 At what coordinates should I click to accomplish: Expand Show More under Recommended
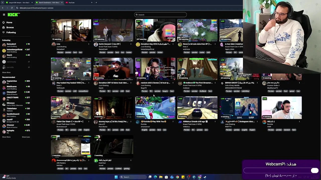coord(6,137)
